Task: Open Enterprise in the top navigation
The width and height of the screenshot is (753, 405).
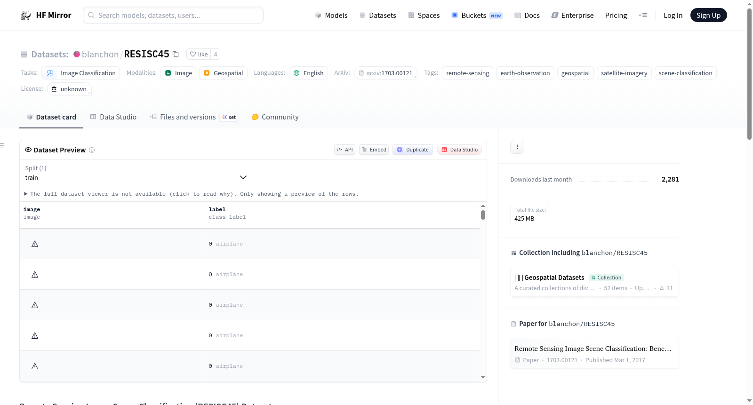Action: pyautogui.click(x=572, y=16)
